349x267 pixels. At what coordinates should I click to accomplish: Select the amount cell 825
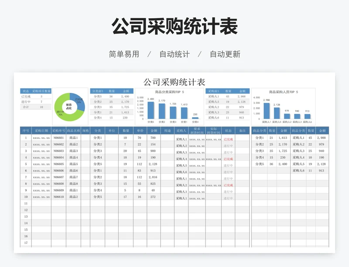point(153,184)
